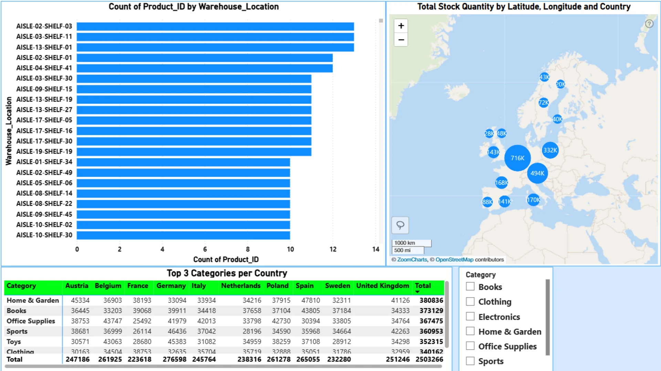Sort table by Germany column header

(171, 286)
